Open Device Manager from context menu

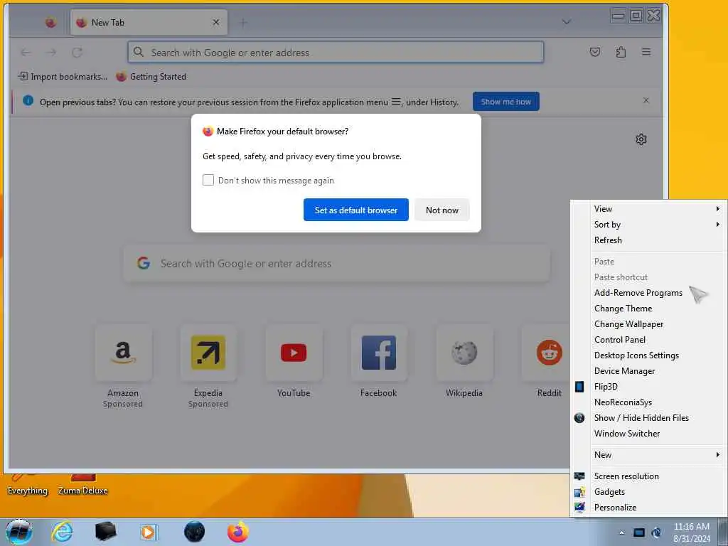coord(648,371)
